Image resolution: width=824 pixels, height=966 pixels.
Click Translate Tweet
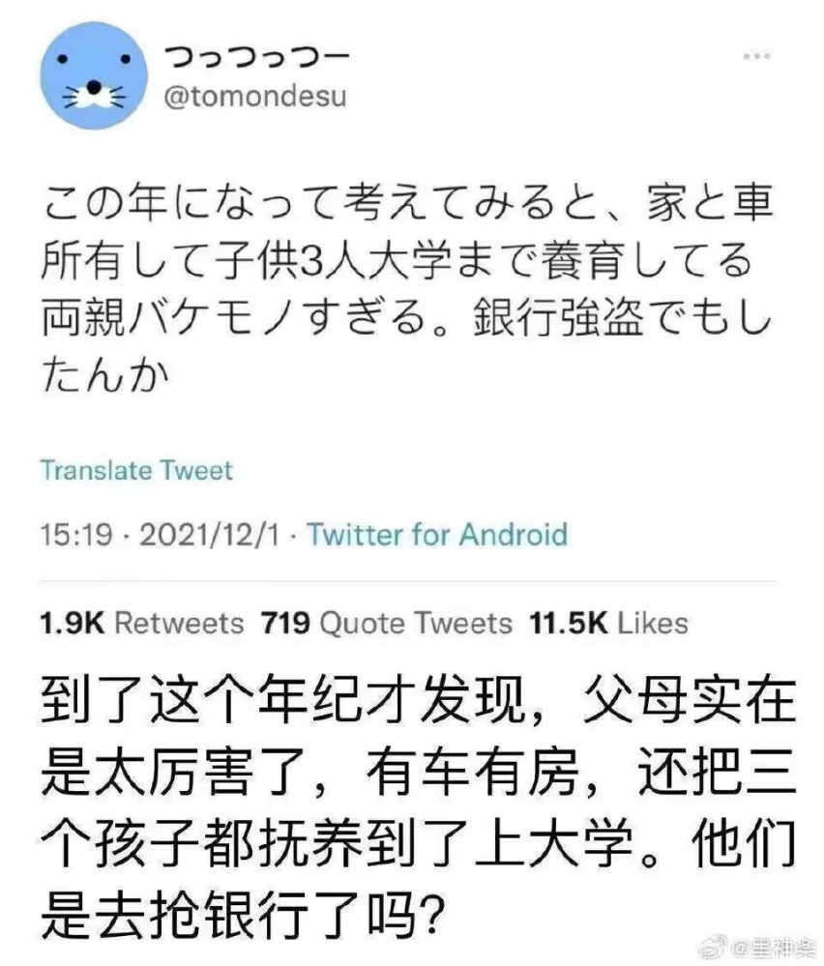pyautogui.click(x=134, y=471)
